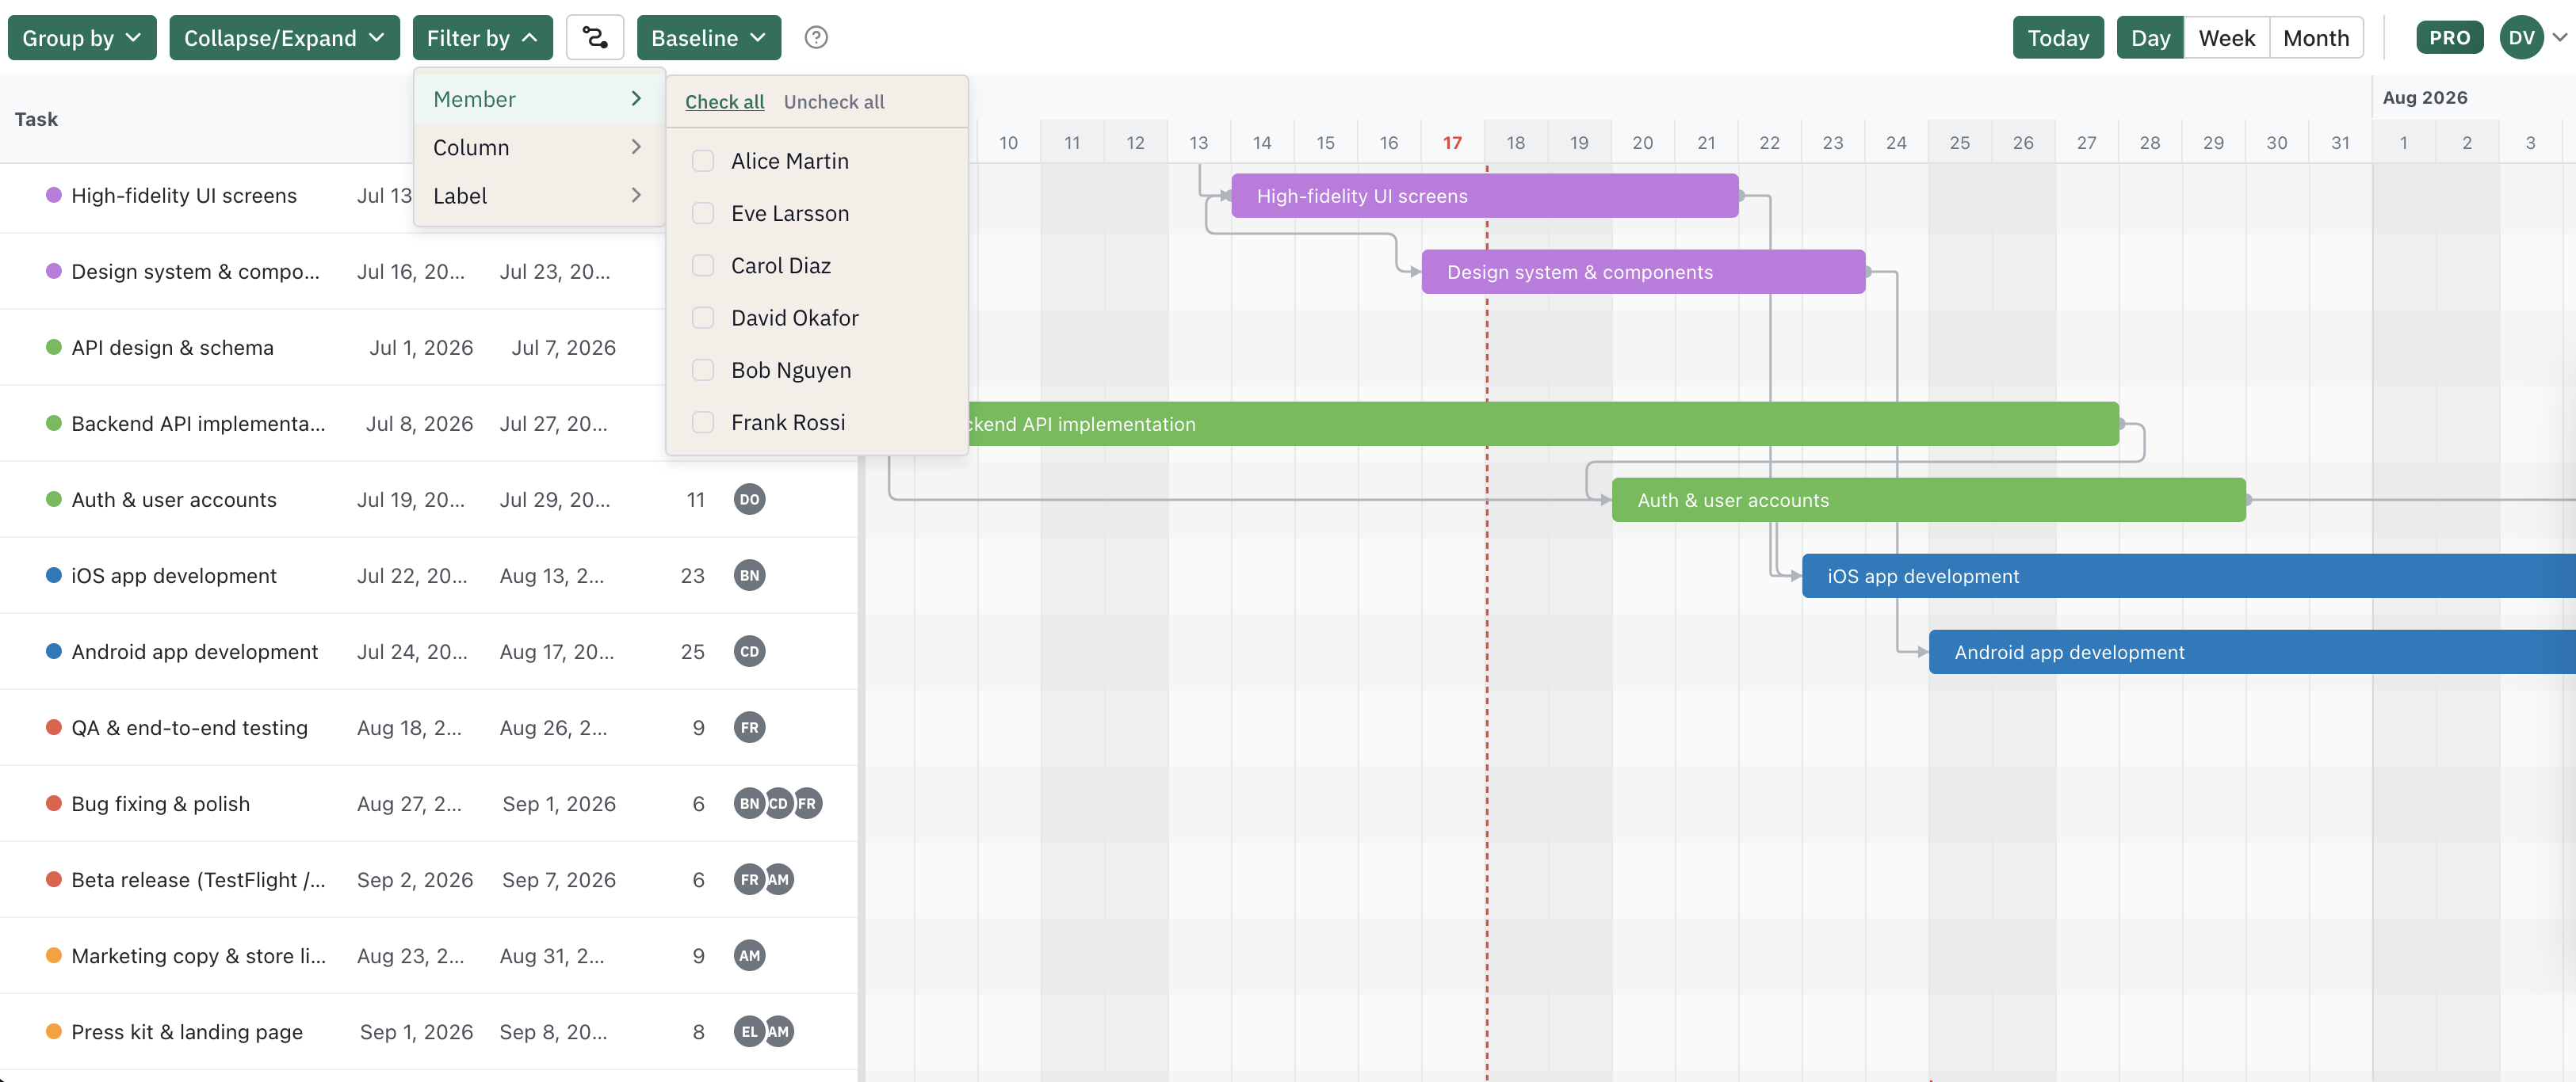This screenshot has height=1082, width=2576.
Task: Check the Eve Larsson member filter
Action: [703, 213]
